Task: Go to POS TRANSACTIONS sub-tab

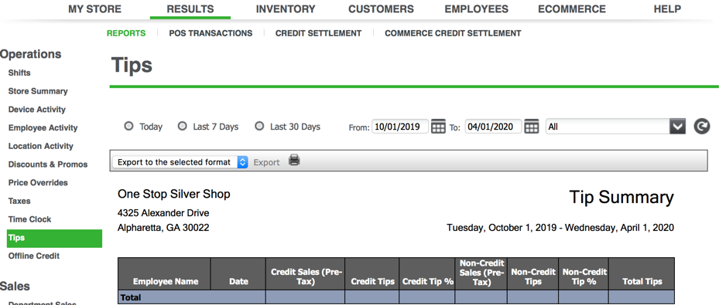Action: 211,33
